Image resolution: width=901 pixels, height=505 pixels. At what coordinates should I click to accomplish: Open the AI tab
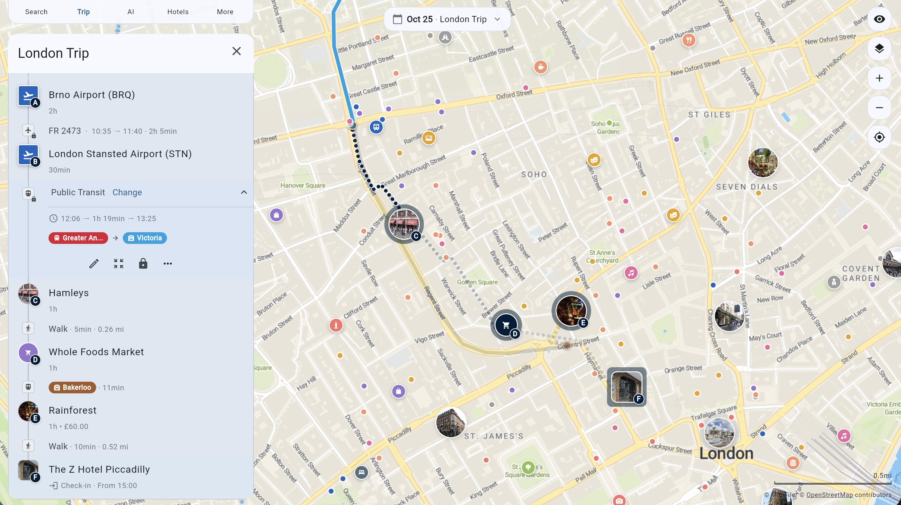pyautogui.click(x=131, y=12)
